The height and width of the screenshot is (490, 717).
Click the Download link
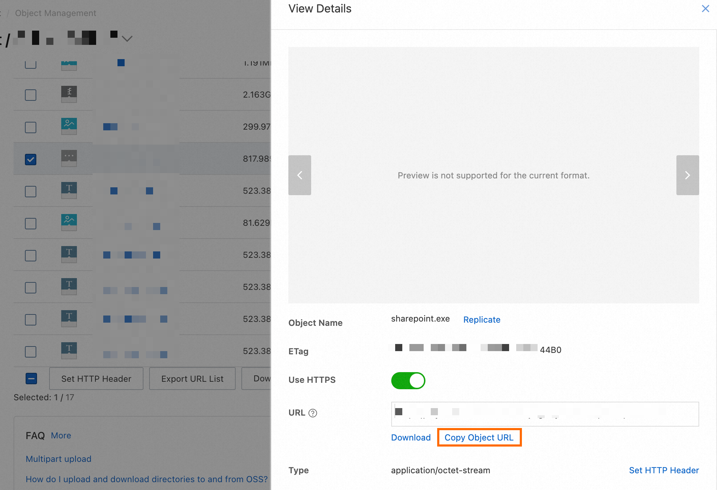[411, 437]
